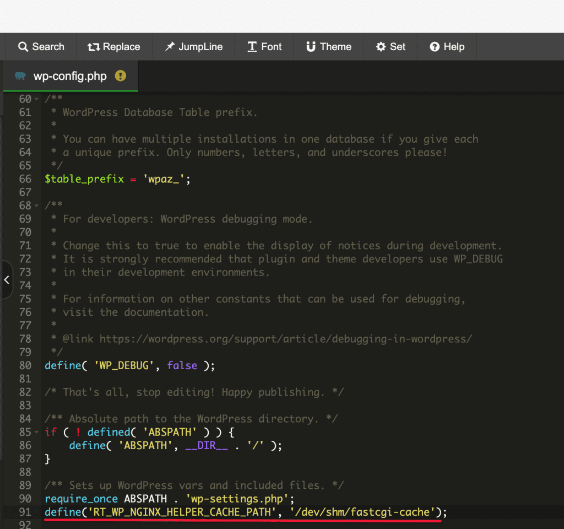The image size is (564, 529).
Task: Click the '/dev/shm/fastcgi-cache' path string
Action: (x=362, y=512)
